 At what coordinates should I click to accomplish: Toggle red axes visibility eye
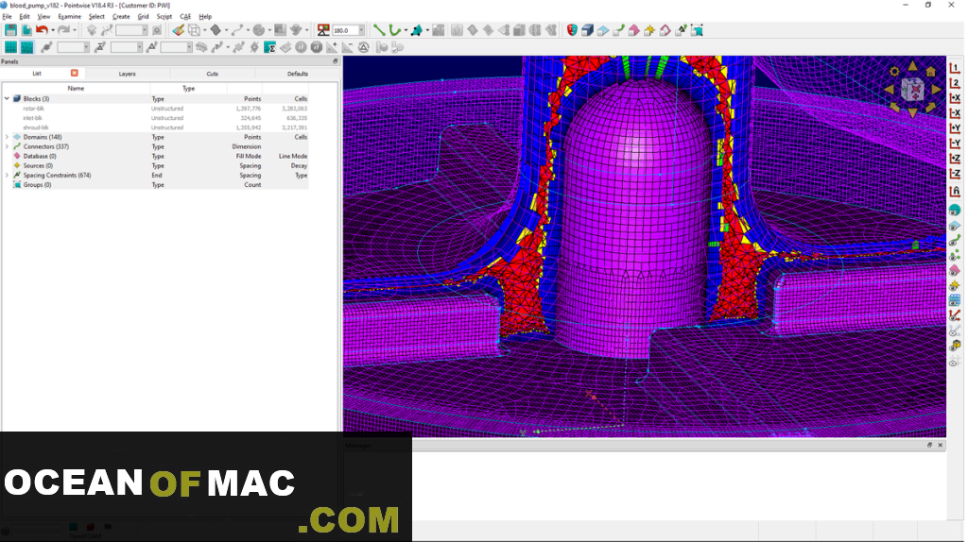point(955,315)
